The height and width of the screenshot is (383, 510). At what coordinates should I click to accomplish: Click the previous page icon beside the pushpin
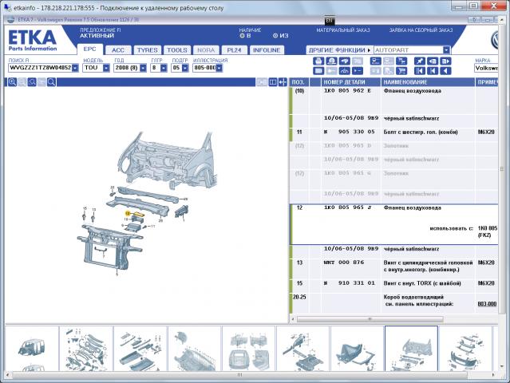point(433,61)
